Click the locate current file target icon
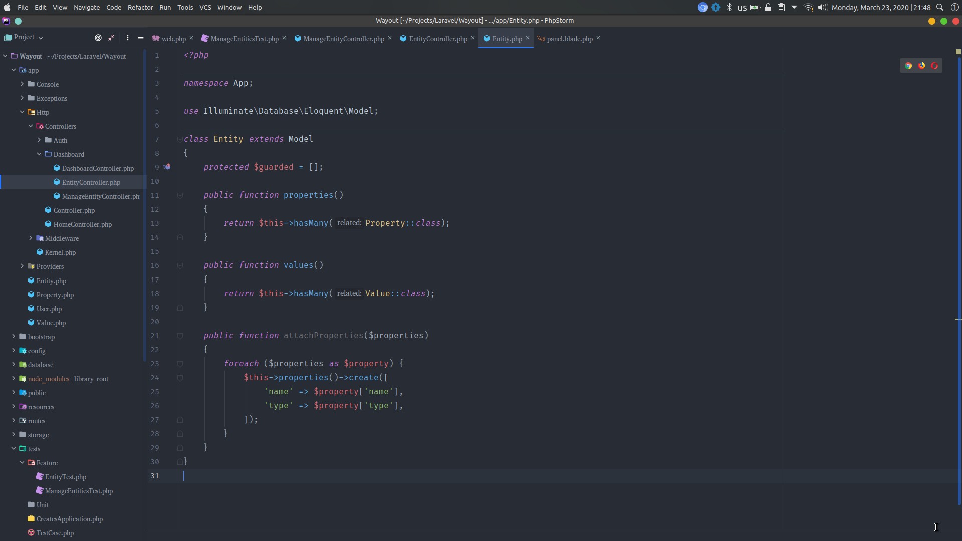The height and width of the screenshot is (541, 962). coord(98,38)
